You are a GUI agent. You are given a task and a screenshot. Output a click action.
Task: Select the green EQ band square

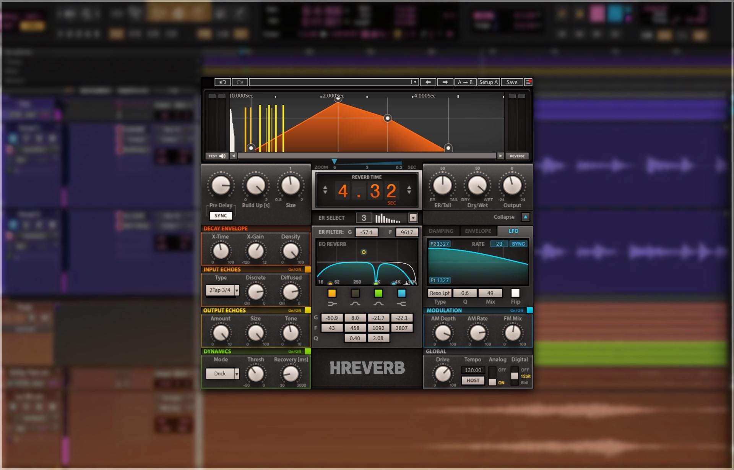click(x=378, y=293)
